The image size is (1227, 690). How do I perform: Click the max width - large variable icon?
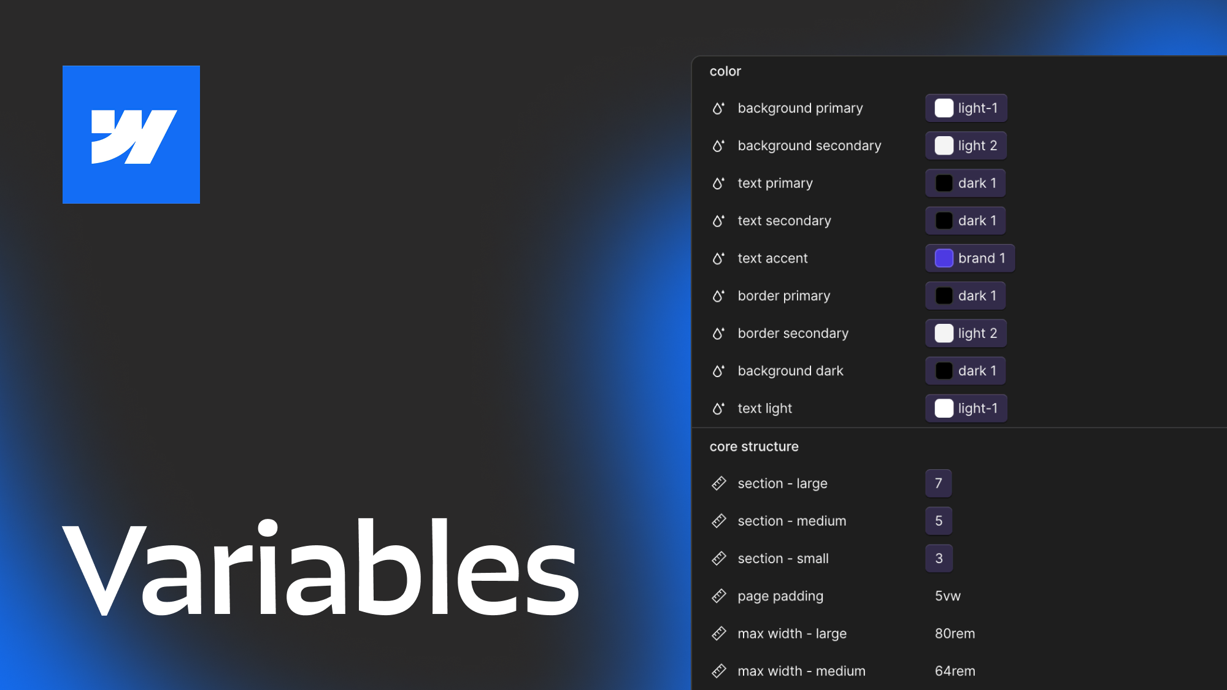point(718,633)
